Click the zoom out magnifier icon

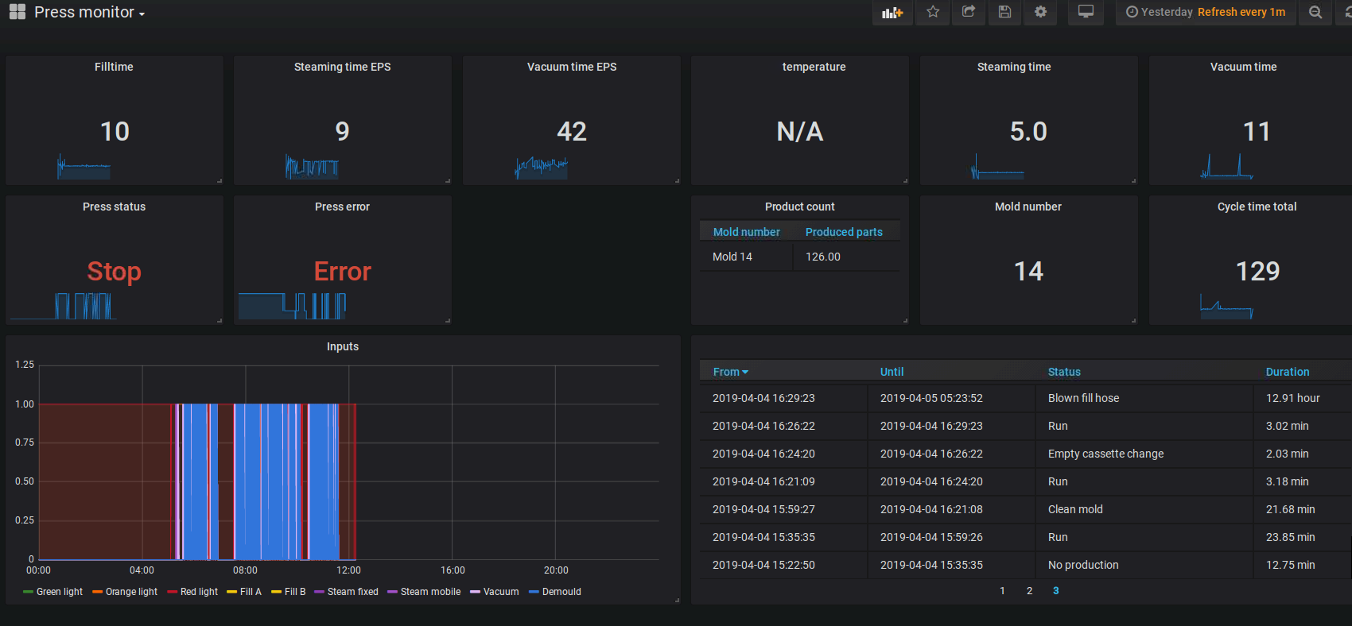coord(1315,12)
